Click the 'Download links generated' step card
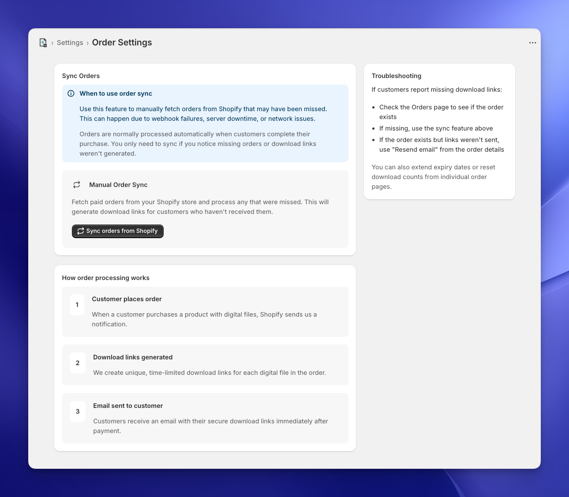Viewport: 569px width, 497px height. [x=205, y=365]
